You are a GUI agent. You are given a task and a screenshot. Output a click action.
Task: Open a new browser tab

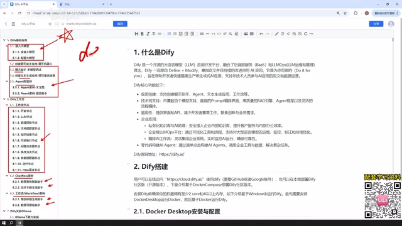pyautogui.click(x=111, y=4)
